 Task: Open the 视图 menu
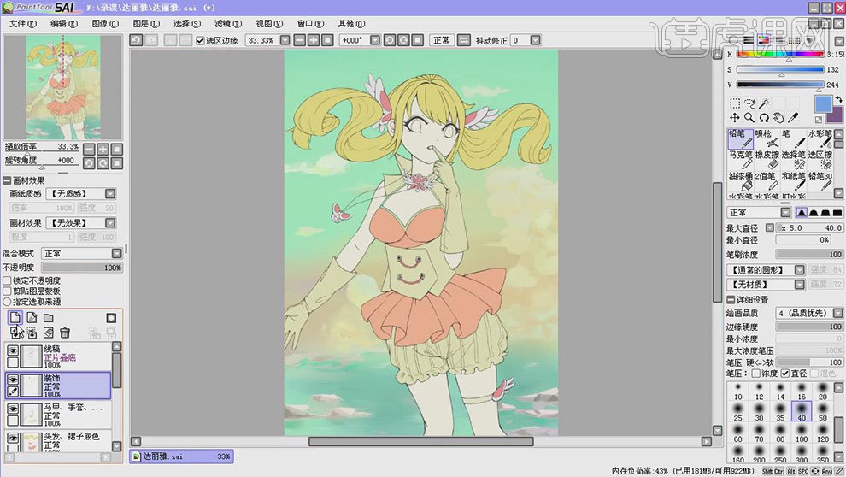click(x=269, y=24)
